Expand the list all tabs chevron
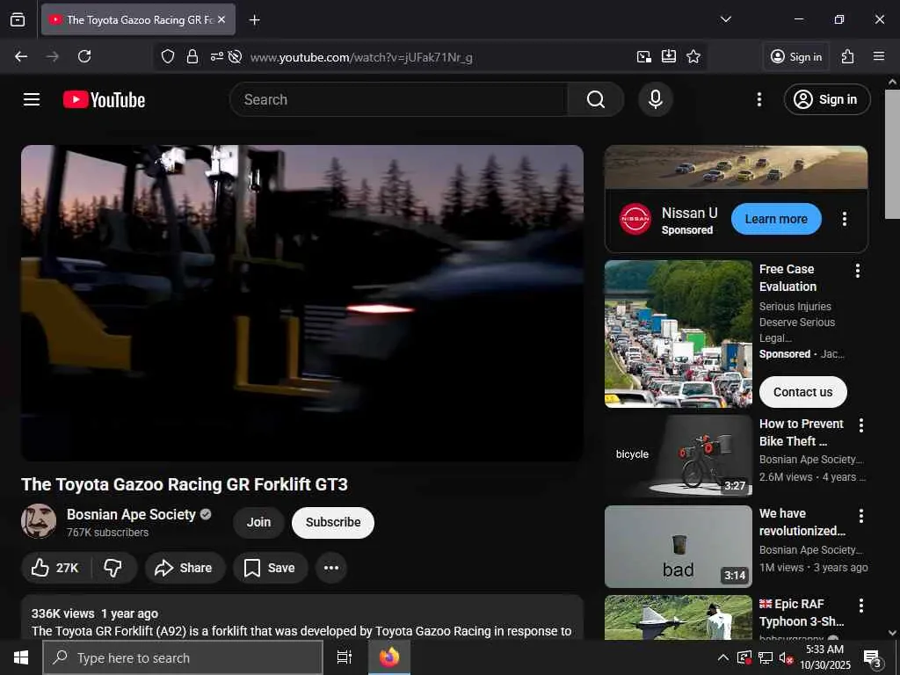 pyautogui.click(x=725, y=19)
